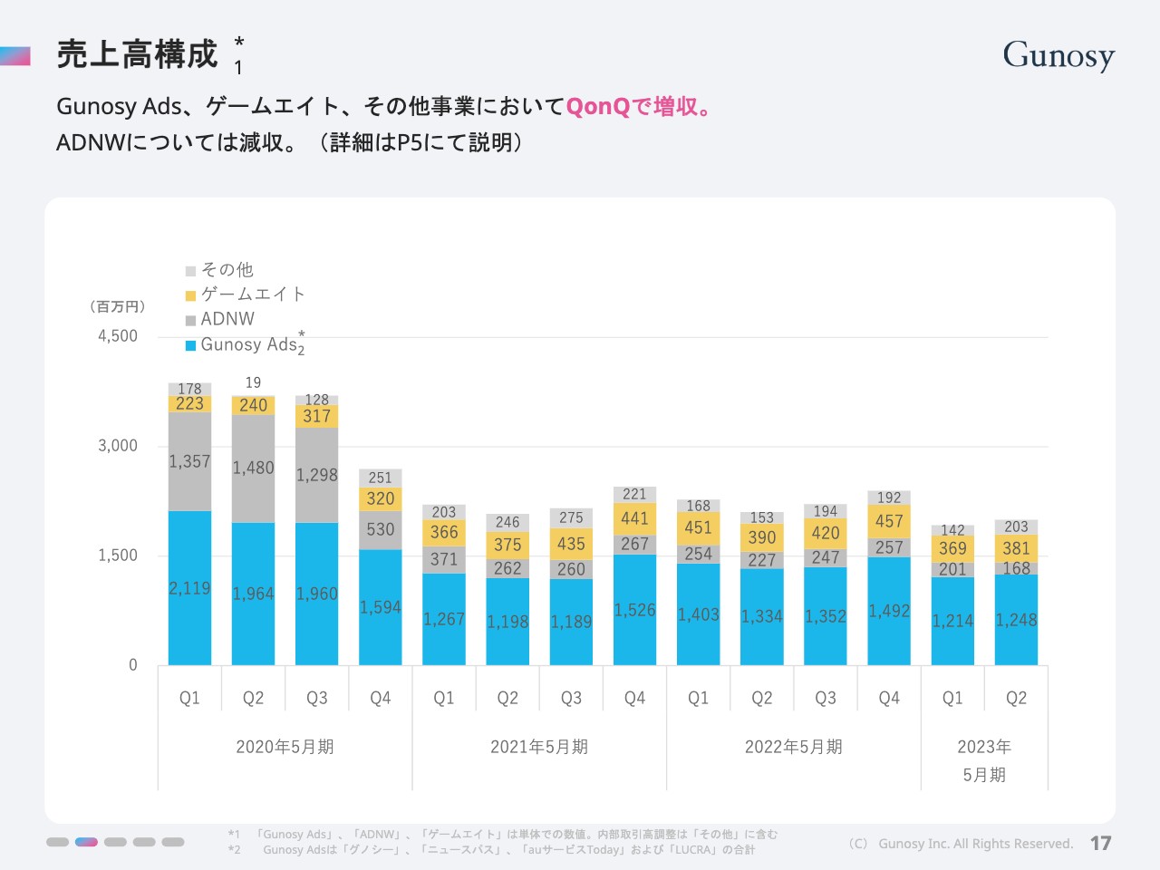Click the period label 2022年5月期
Viewport: 1160px width, 870px height.
pos(794,747)
